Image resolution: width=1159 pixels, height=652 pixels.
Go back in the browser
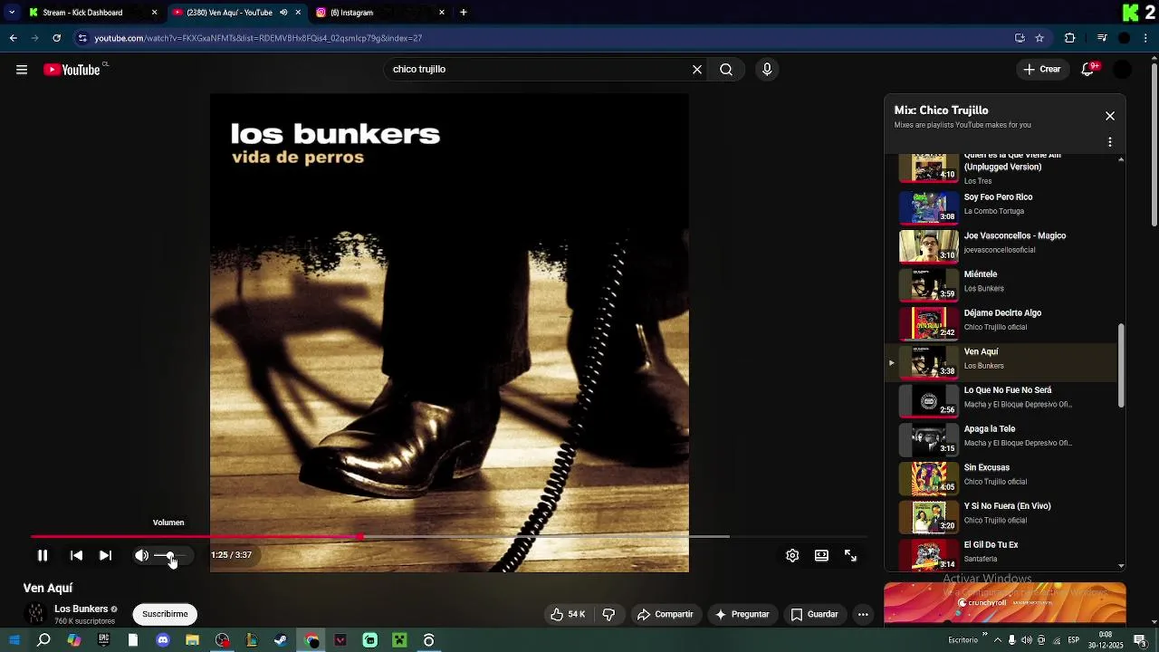click(13, 38)
